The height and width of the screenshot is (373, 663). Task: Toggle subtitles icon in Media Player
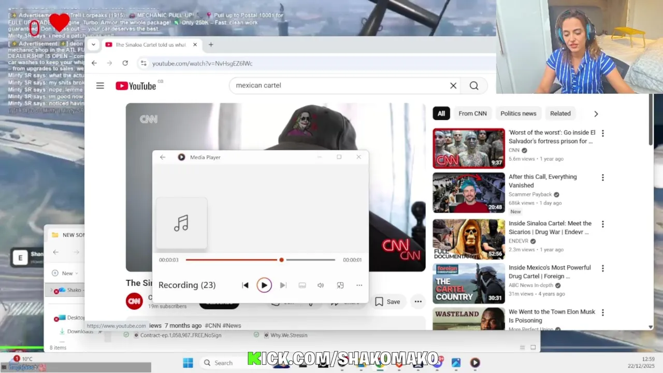302,285
